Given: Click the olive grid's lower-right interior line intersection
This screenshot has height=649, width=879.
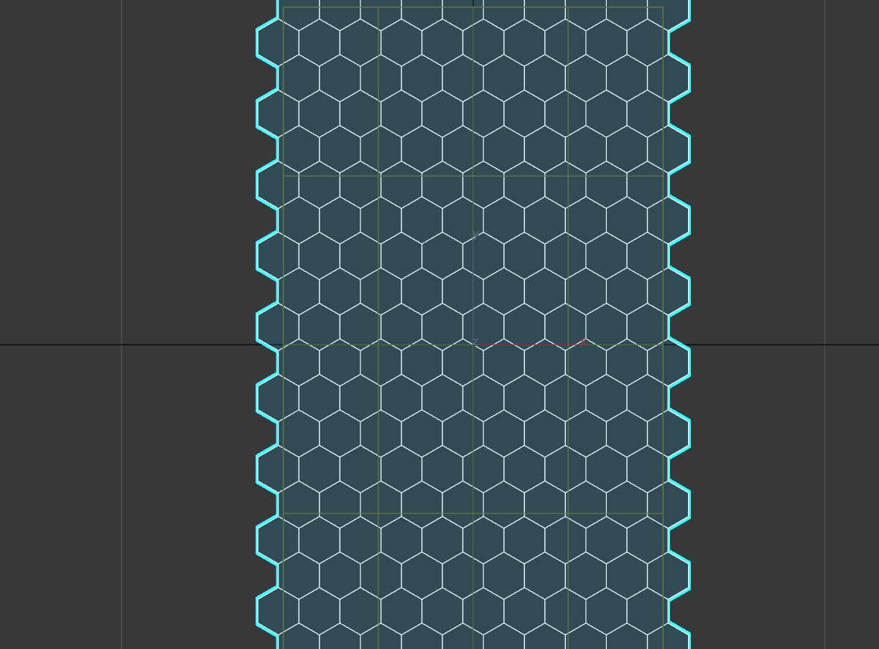Looking at the screenshot, I should (567, 513).
